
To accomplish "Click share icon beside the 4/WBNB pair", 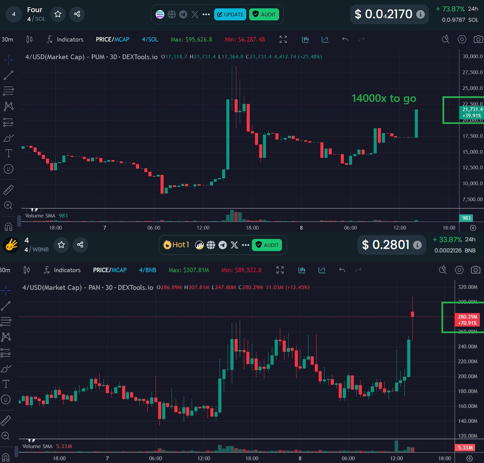I will [80, 245].
